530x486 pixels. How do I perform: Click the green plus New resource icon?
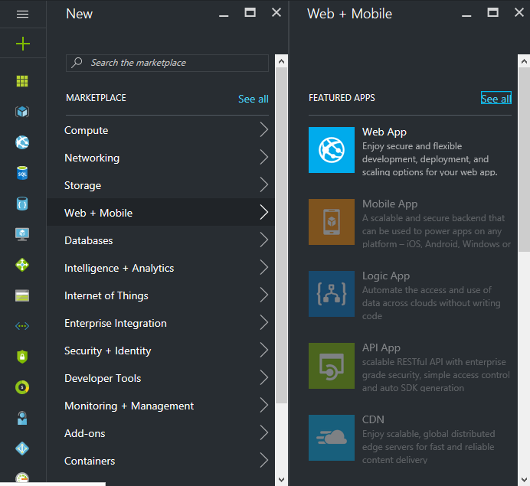[x=23, y=44]
